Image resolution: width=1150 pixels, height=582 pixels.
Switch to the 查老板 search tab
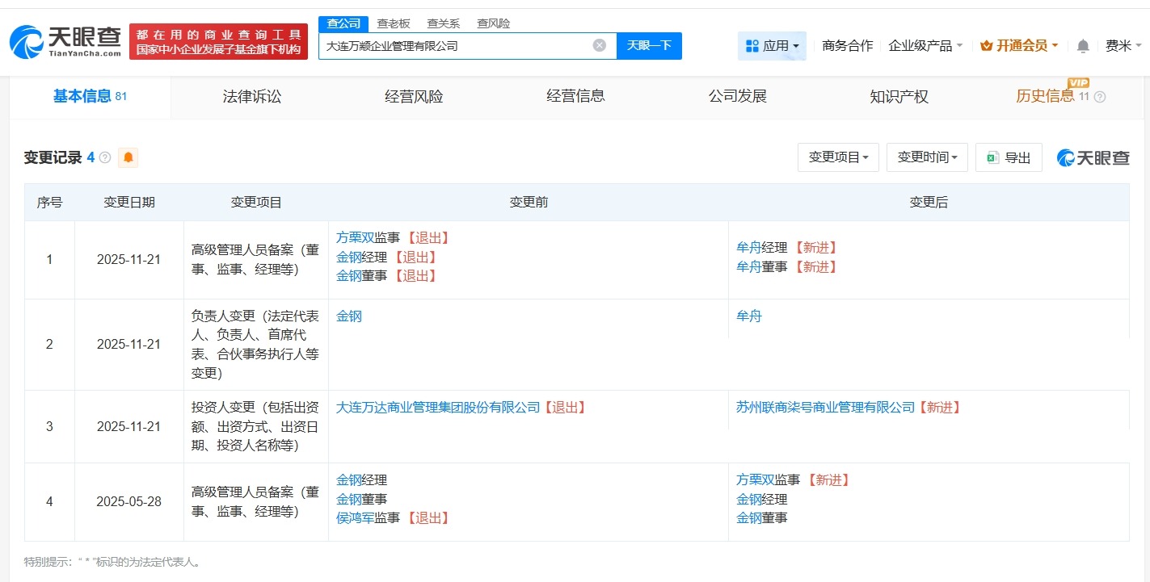click(393, 23)
